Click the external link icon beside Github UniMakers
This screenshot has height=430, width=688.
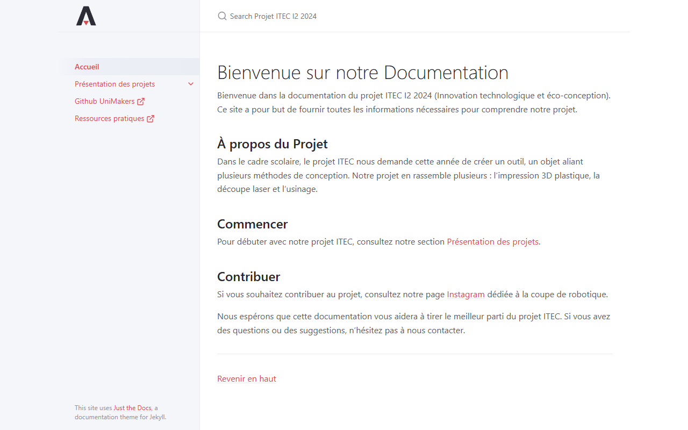141,101
